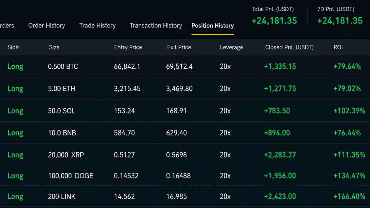Open the 20,000 XRP position entry
370x208 pixels.
[x=185, y=155]
